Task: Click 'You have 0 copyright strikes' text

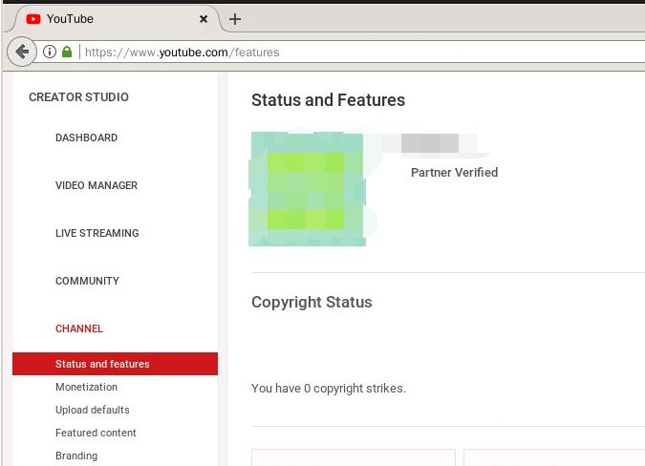Action: 329,389
